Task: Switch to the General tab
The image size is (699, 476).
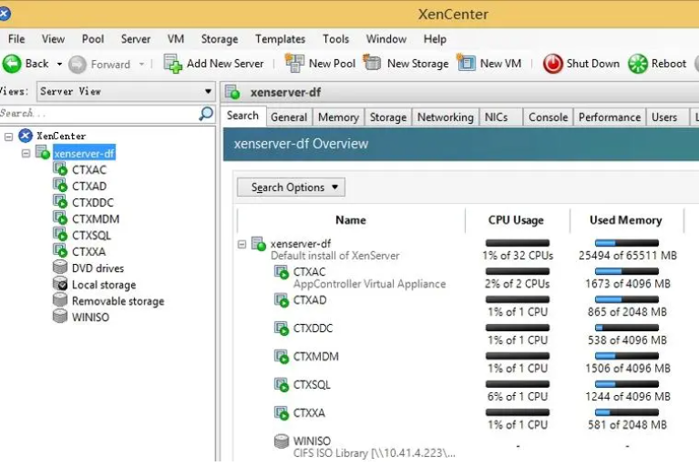Action: pos(289,117)
